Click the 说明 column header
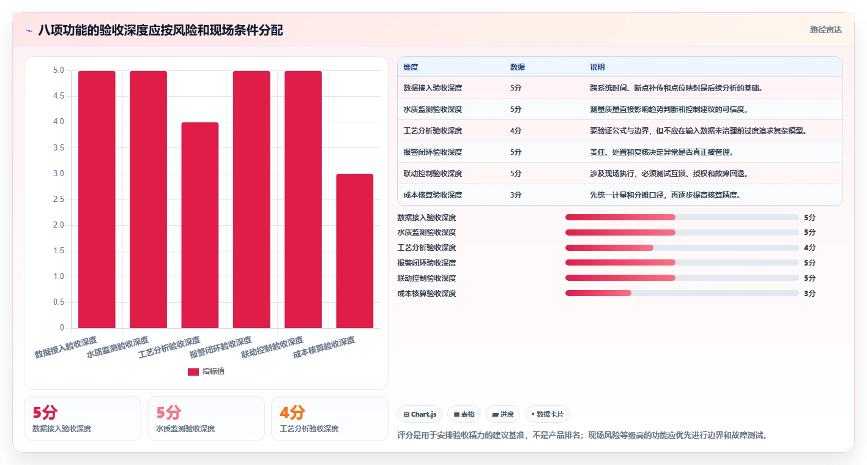 [597, 67]
